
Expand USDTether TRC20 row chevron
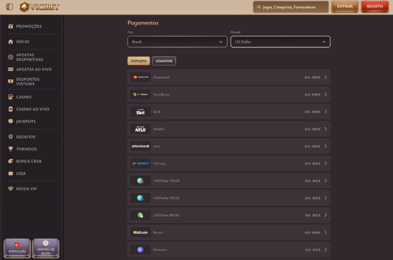[x=326, y=181]
